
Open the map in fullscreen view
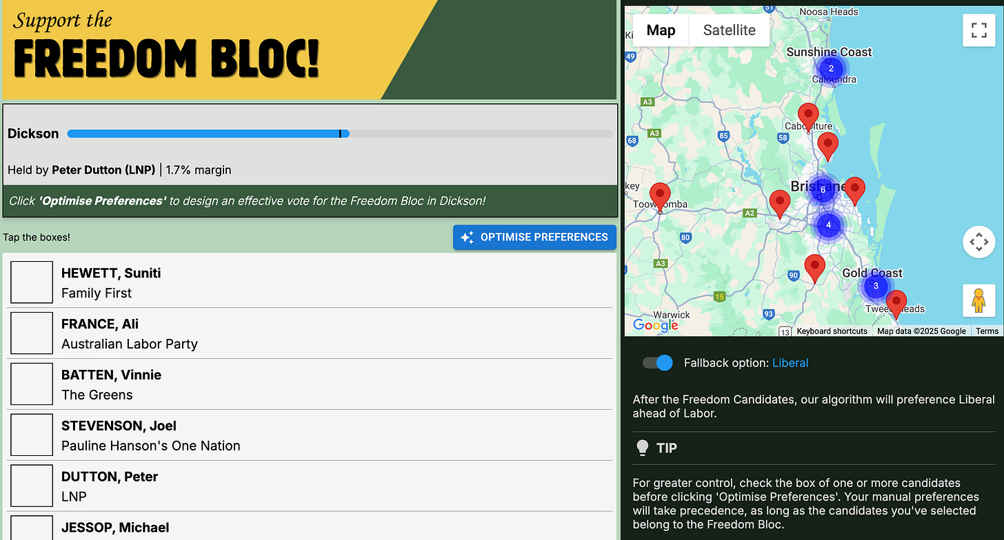coord(978,30)
